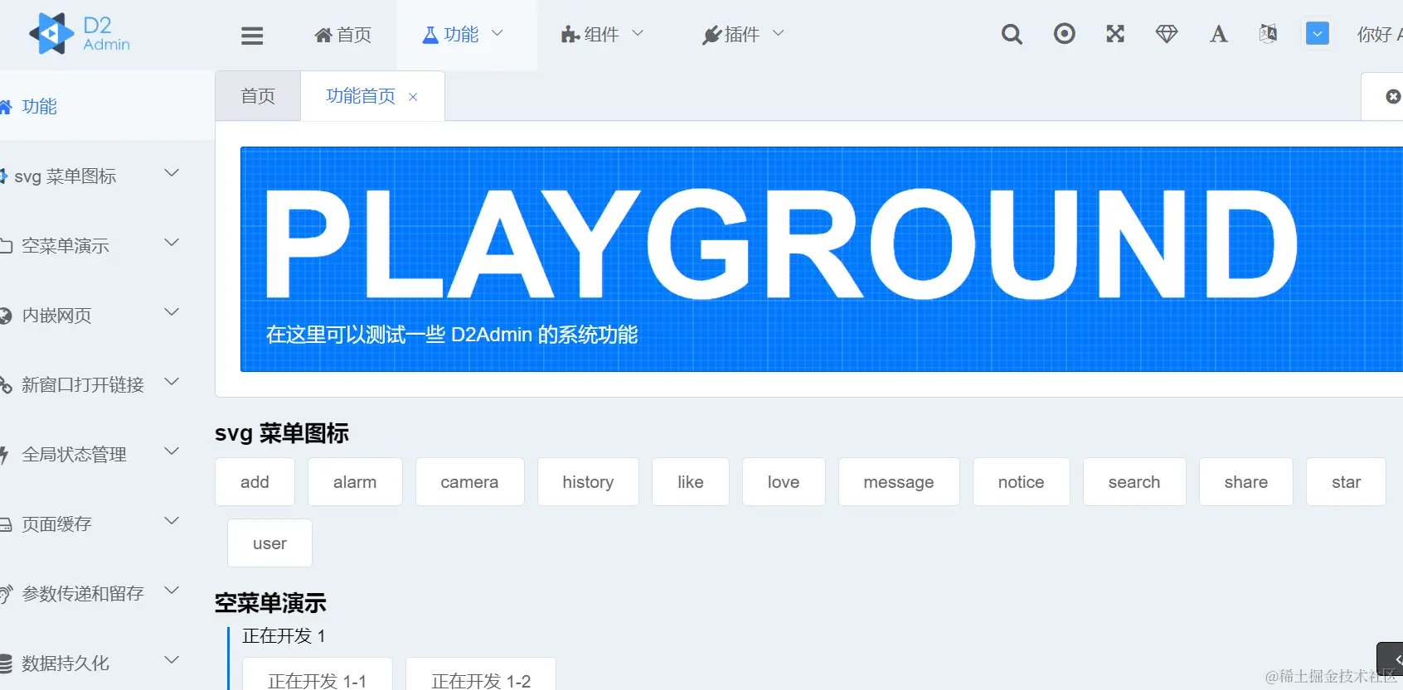Open the 新窗口打开链接 sidebar item

coord(107,384)
